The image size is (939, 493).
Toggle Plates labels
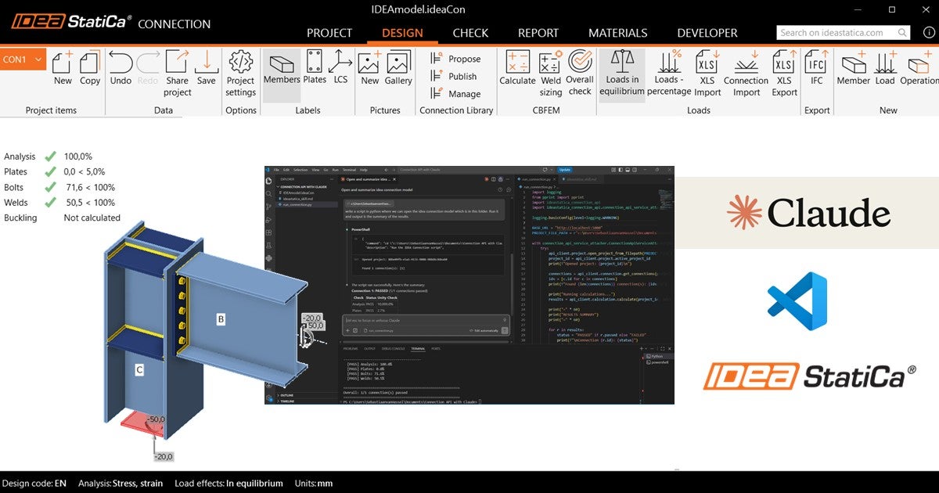[315, 68]
